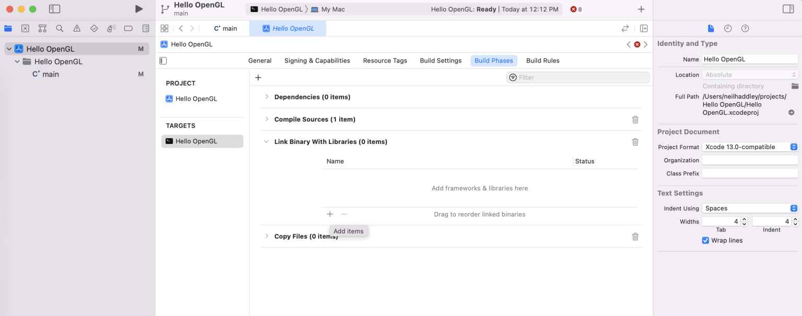Open the Test navigator diamond icon

point(94,29)
